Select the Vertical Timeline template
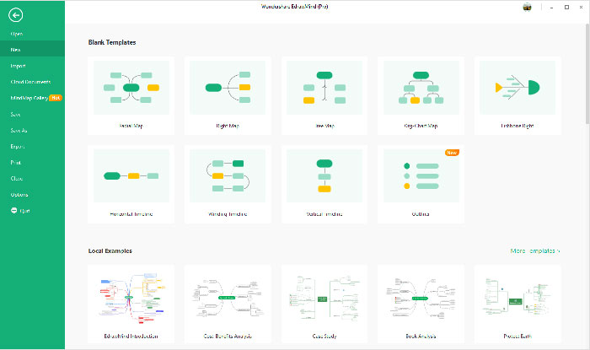This screenshot has height=350, width=590. 324,185
